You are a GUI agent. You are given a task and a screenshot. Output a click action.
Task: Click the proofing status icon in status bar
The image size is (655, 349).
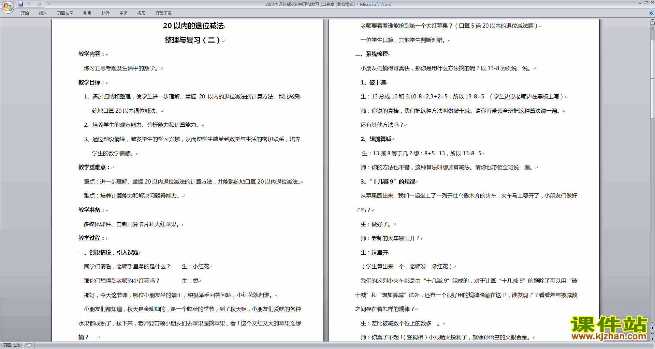click(29, 345)
